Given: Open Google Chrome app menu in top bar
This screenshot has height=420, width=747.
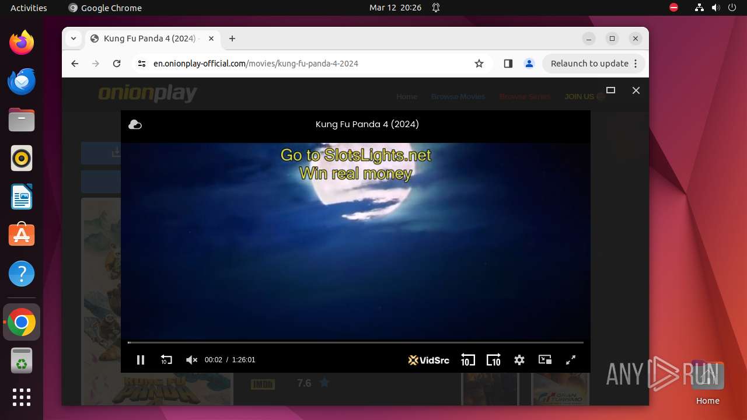Looking at the screenshot, I should 105,8.
